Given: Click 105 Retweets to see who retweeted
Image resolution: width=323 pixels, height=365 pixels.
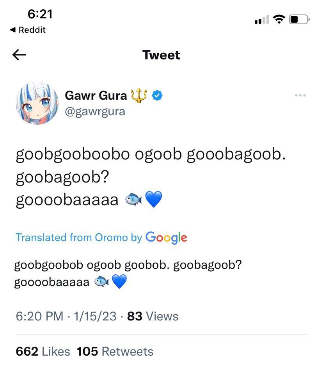Looking at the screenshot, I should tap(116, 351).
